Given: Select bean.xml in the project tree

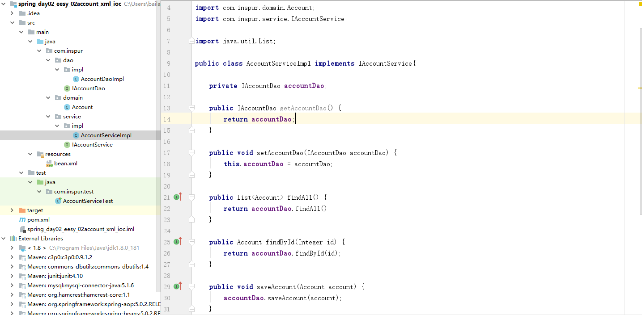Looking at the screenshot, I should coord(66,164).
